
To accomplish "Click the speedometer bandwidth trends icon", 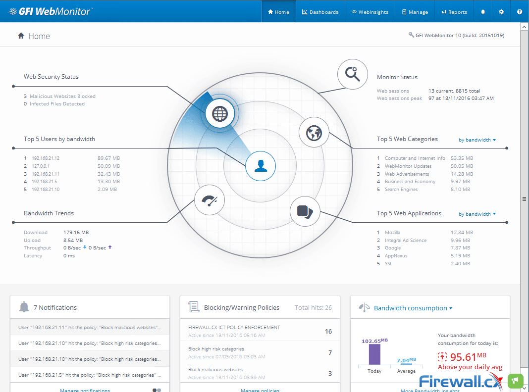I will 210,200.
